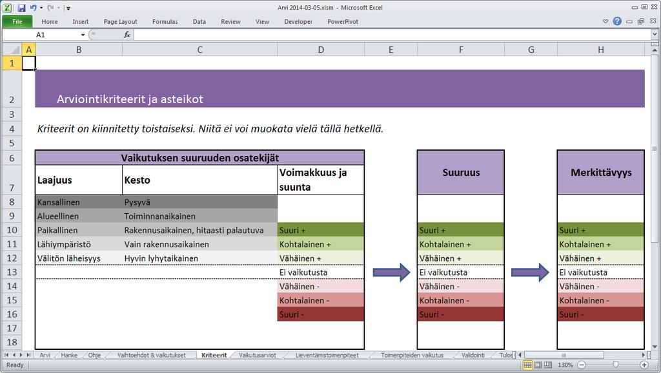Image resolution: width=661 pixels, height=373 pixels.
Task: Switch to Normal view icon in status bar
Action: pos(527,365)
